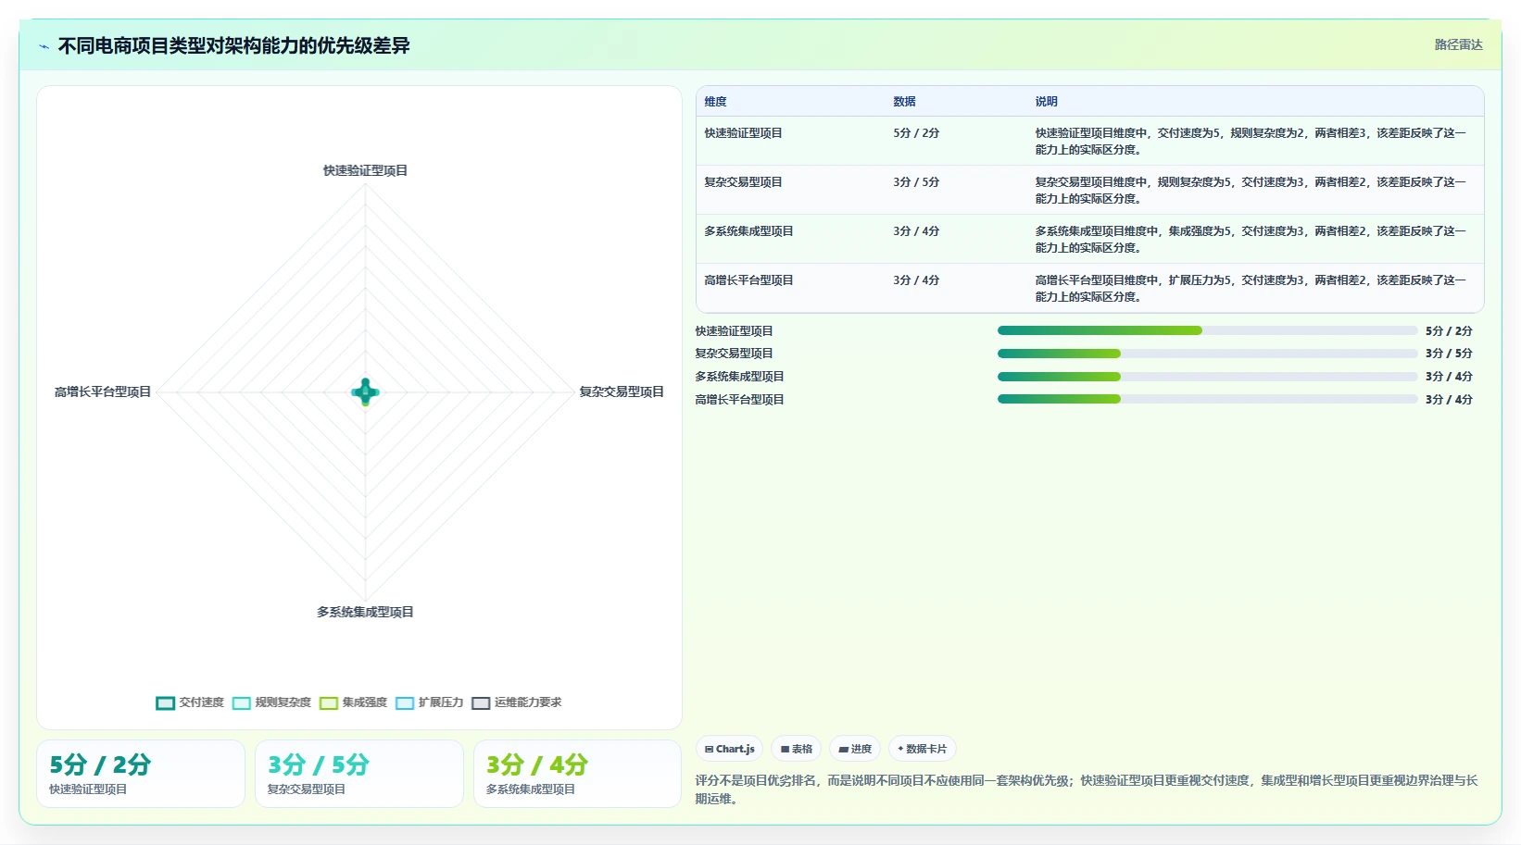Click the description starting 复杂交易型项目维度中
The height and width of the screenshot is (845, 1521).
click(x=1251, y=191)
